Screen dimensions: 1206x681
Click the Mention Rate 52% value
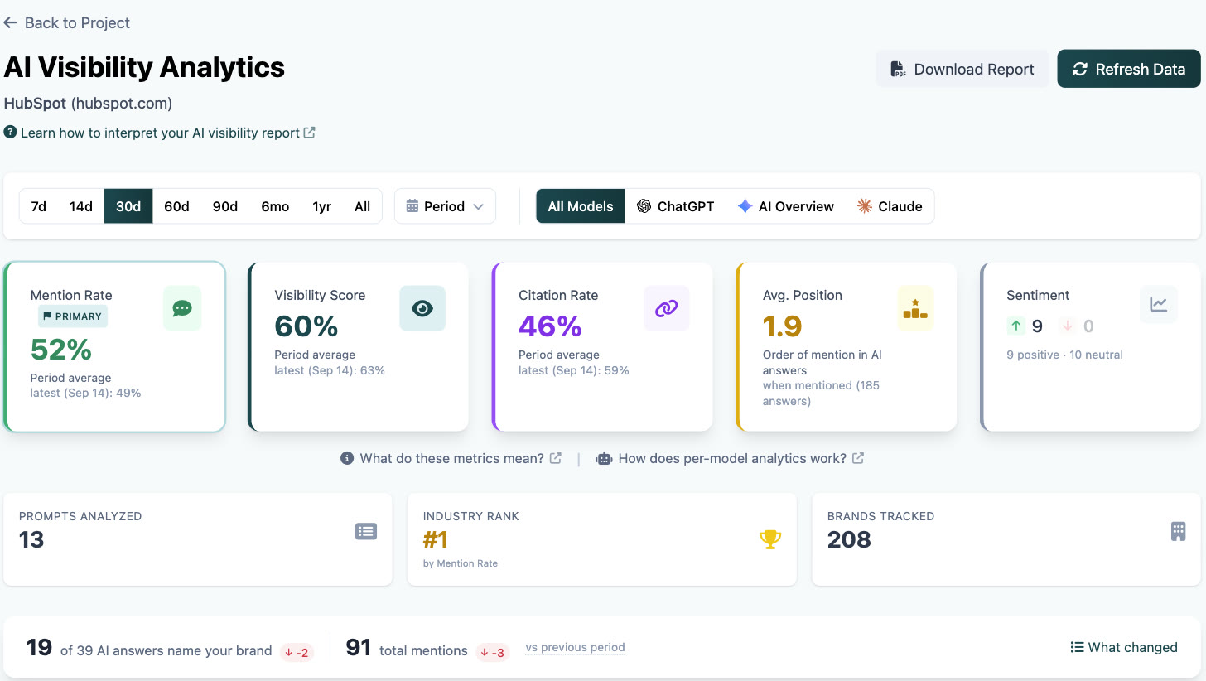tap(61, 350)
